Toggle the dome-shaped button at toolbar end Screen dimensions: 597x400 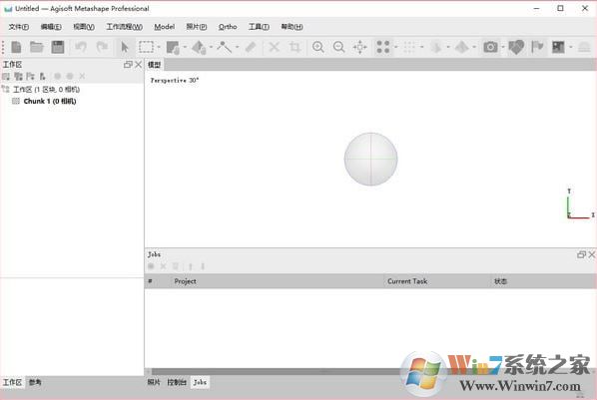(584, 47)
